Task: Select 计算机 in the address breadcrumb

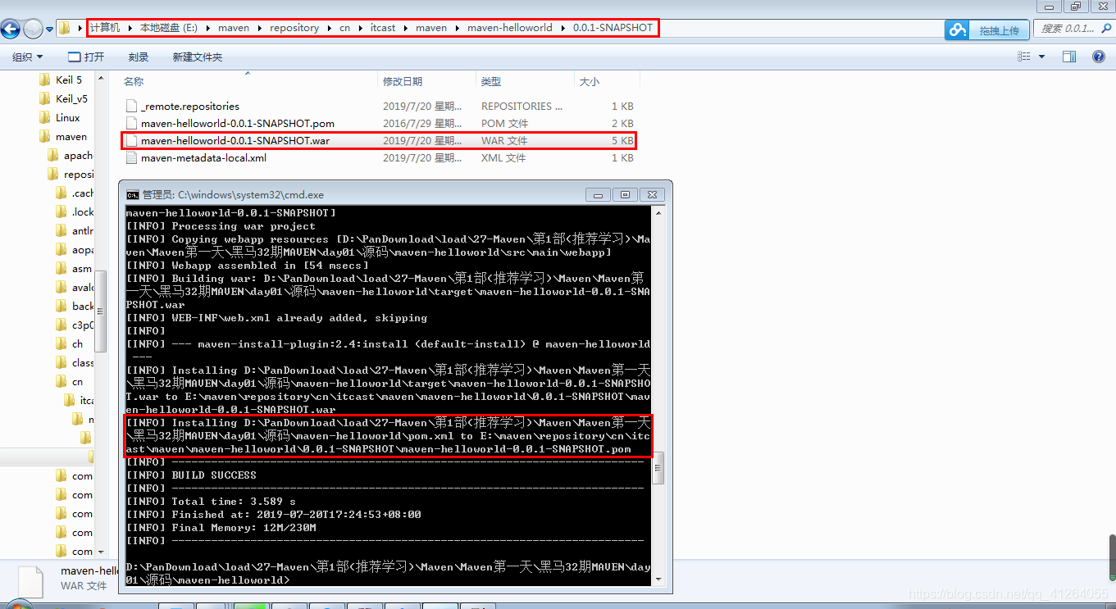Action: tap(105, 28)
